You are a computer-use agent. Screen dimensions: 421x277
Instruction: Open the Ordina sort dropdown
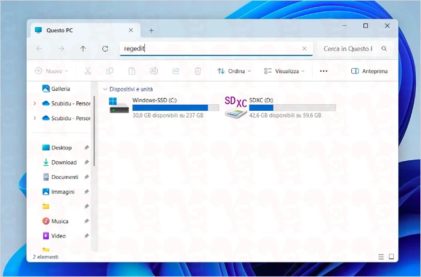point(234,71)
